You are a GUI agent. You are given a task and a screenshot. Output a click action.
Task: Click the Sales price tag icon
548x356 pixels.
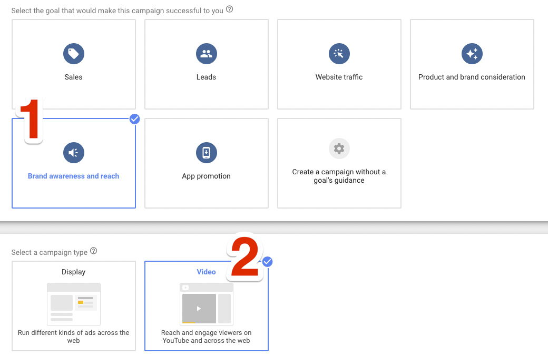click(74, 53)
